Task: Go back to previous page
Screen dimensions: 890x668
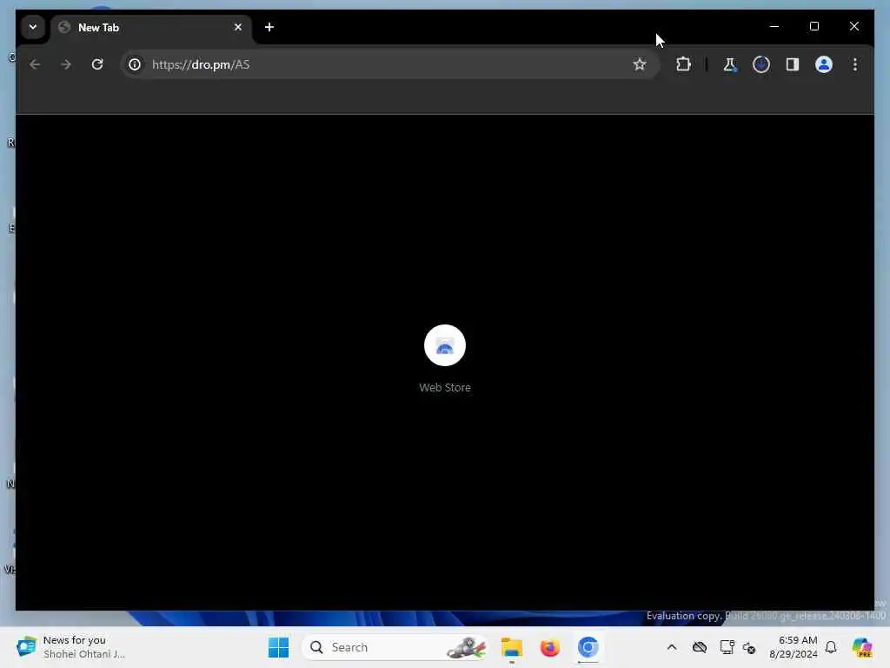Action: coord(35,64)
